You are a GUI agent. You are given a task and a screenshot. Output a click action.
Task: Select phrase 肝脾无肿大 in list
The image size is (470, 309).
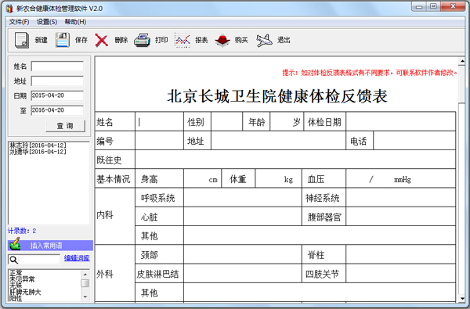(25, 292)
